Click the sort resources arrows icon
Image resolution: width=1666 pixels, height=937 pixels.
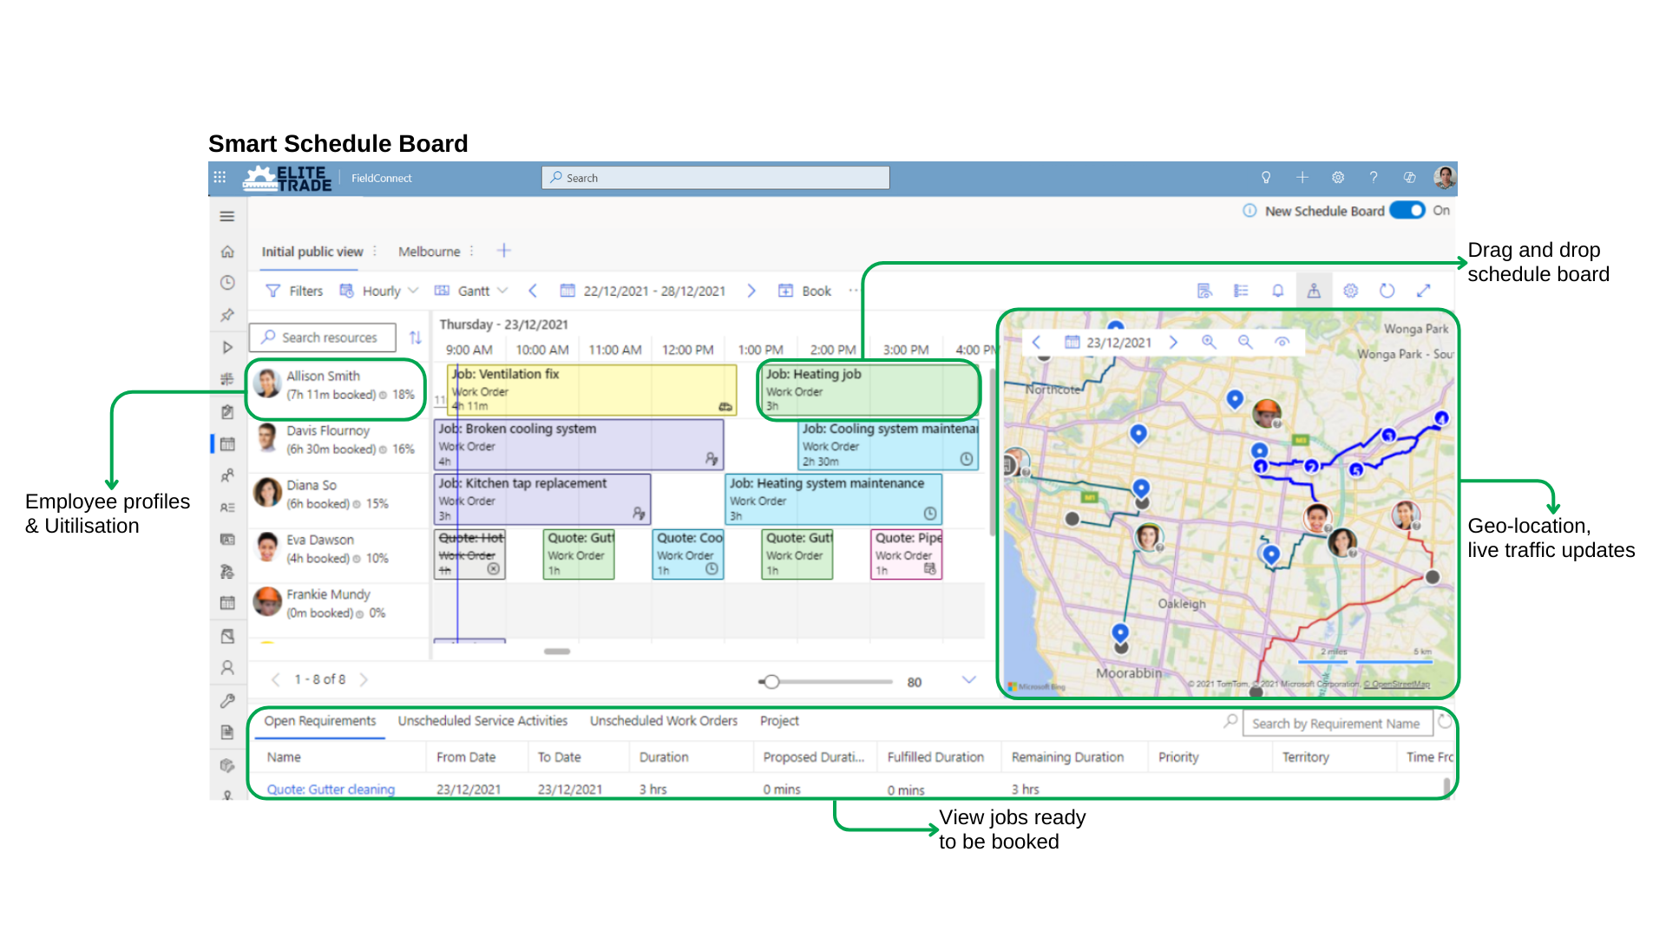pos(416,337)
